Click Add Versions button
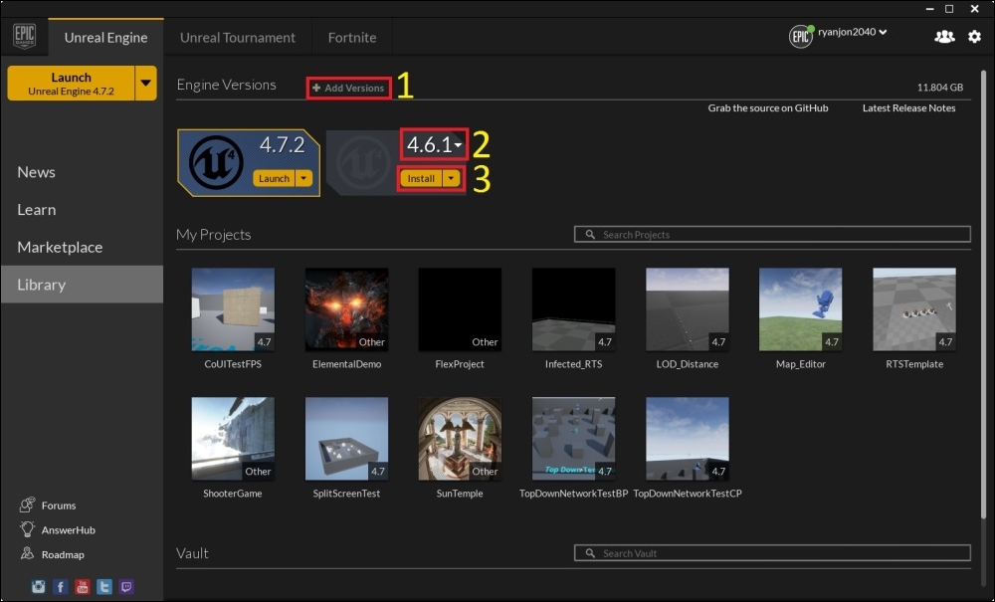Screen dimensions: 995x602 pyautogui.click(x=349, y=88)
